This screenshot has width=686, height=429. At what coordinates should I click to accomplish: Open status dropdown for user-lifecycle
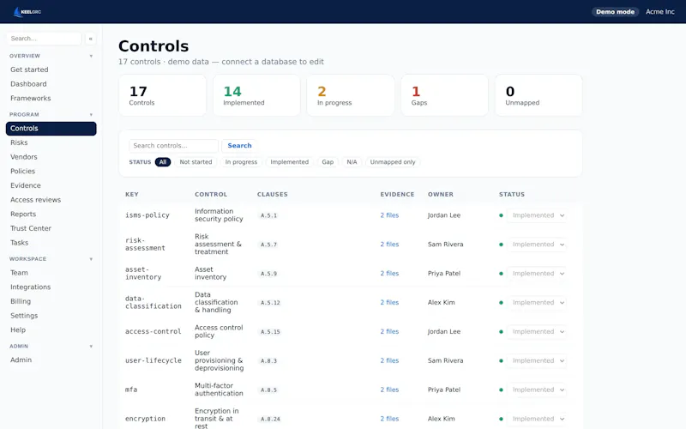click(x=538, y=360)
